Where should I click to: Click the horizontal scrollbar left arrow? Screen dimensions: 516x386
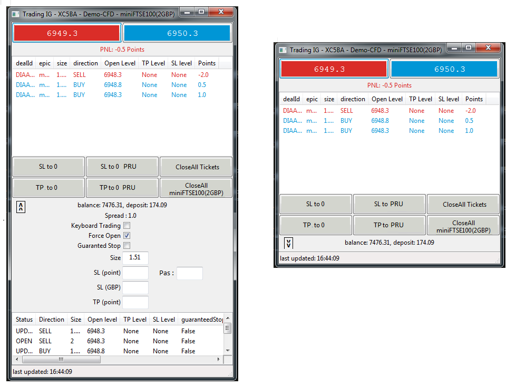[17, 359]
